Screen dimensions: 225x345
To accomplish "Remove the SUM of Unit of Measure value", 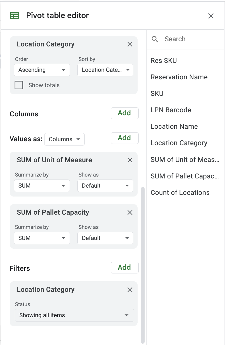I will pos(130,160).
